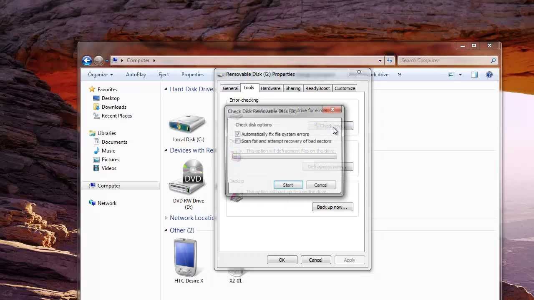Click the Back navigation arrow in Explorer
This screenshot has height=300, width=534.
tap(87, 61)
